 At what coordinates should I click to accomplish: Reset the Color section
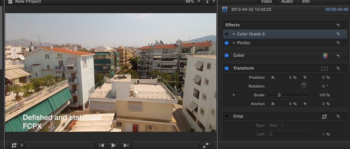pos(338,56)
